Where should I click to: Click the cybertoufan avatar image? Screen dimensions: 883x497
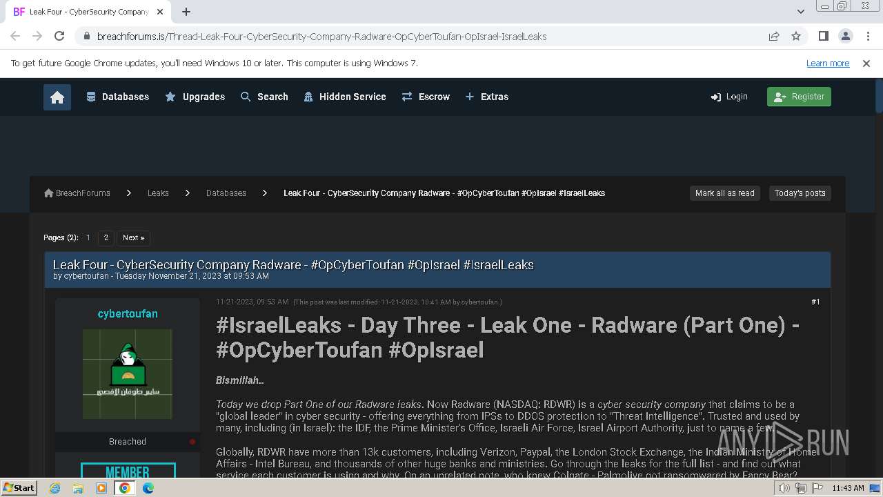pos(128,374)
